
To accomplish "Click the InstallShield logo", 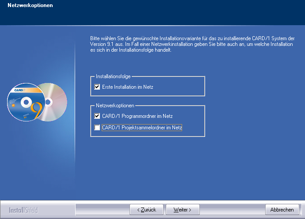I will pyautogui.click(x=23, y=210).
